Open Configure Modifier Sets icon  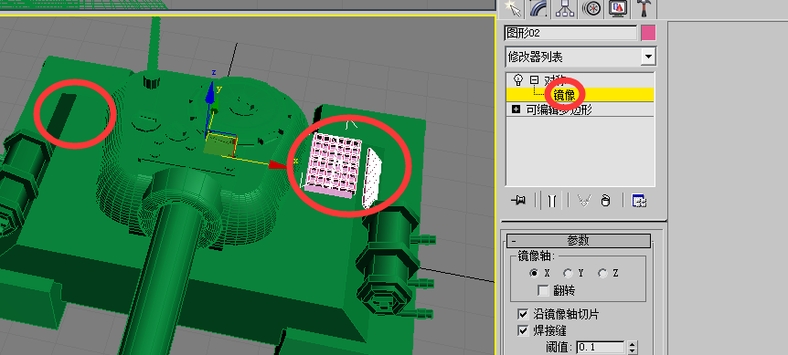[x=639, y=201]
